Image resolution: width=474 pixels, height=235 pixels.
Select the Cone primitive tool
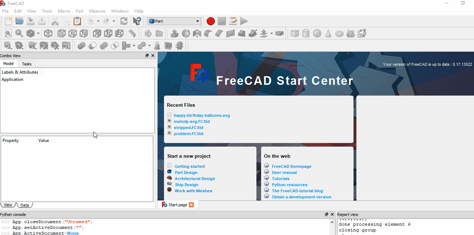(x=328, y=33)
